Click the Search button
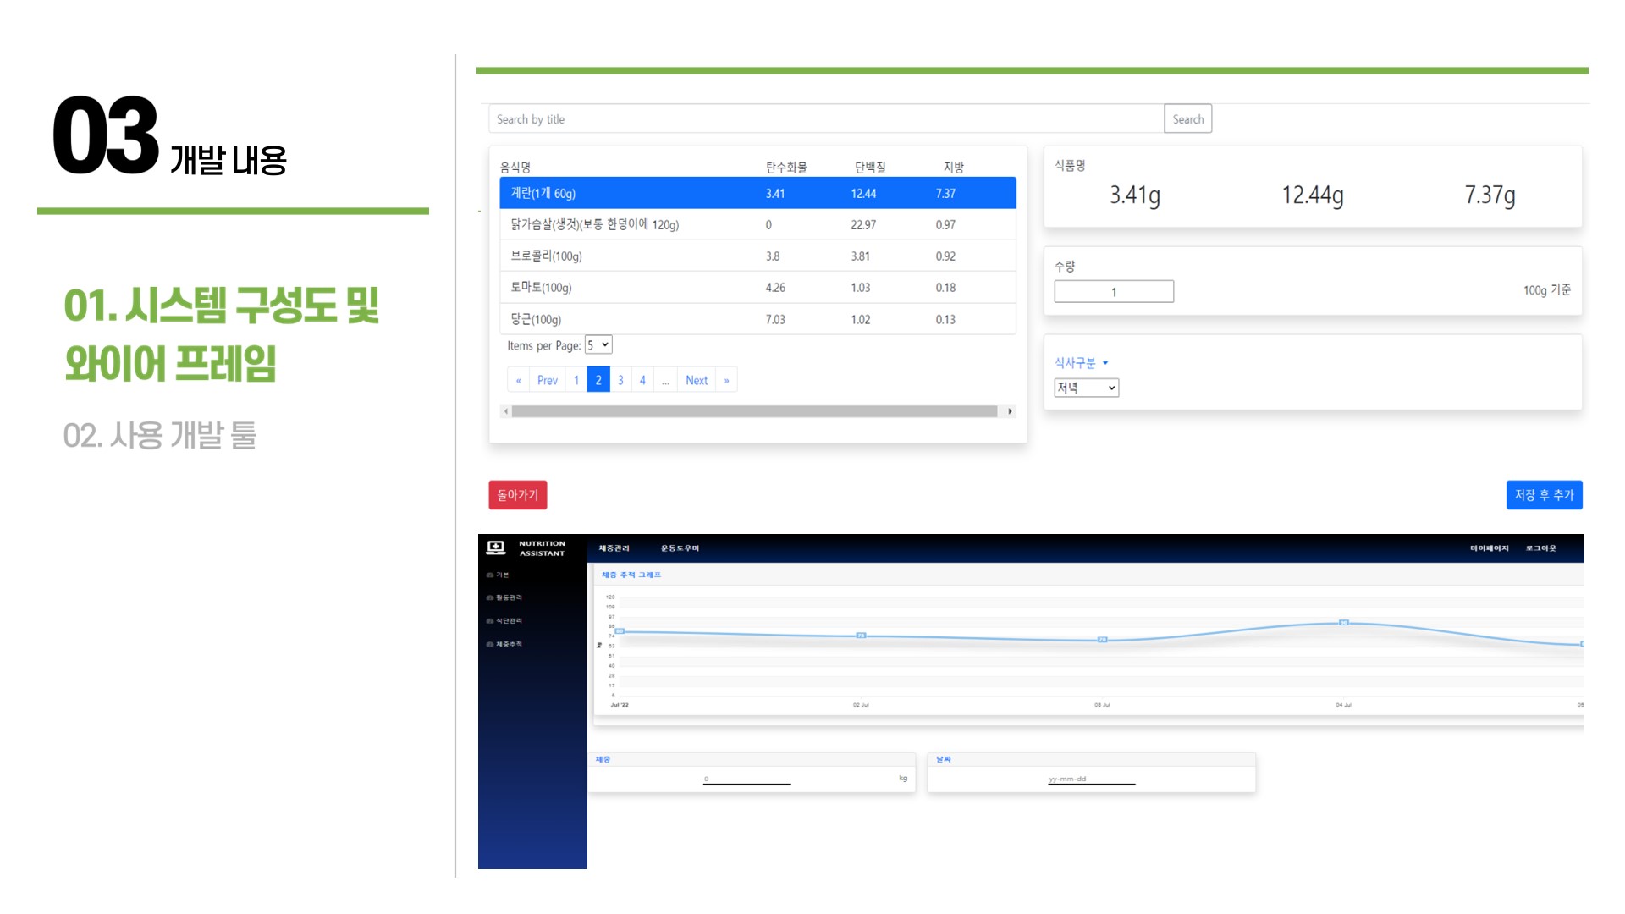 (1188, 119)
